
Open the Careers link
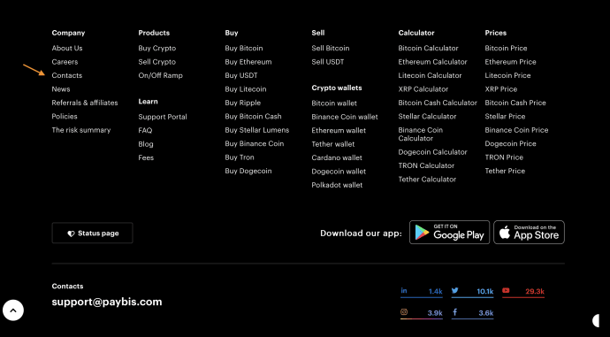65,62
